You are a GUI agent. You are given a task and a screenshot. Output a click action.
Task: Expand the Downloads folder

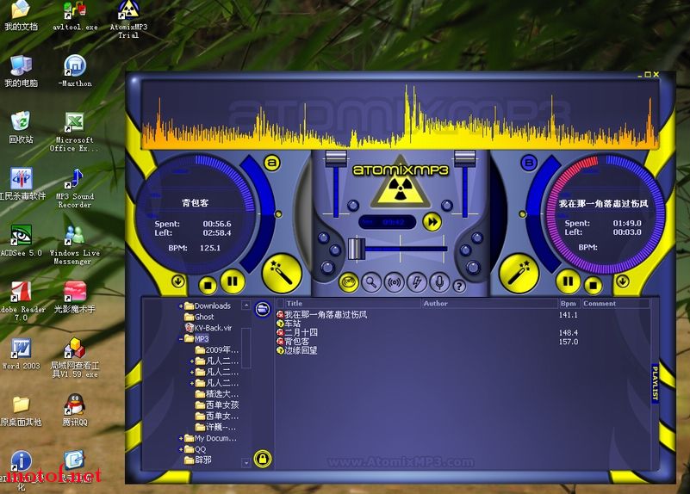180,306
